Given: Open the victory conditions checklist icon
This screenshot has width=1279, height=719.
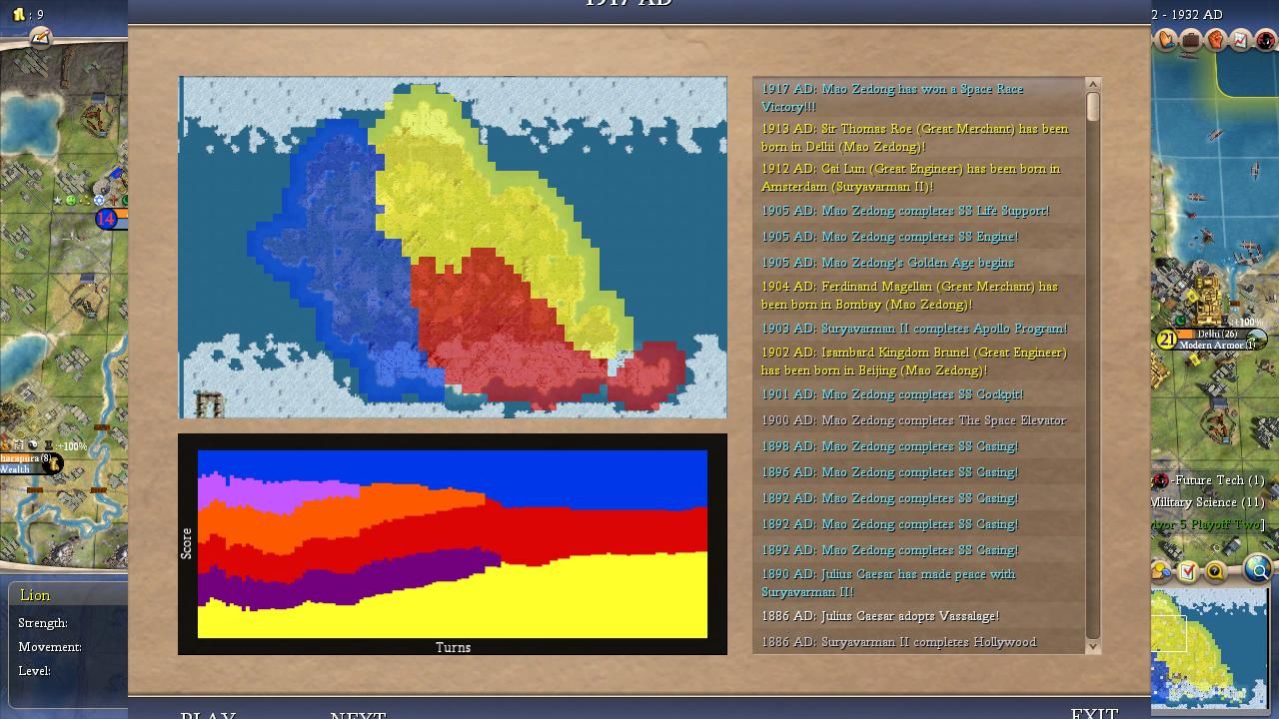Looking at the screenshot, I should point(1188,571).
